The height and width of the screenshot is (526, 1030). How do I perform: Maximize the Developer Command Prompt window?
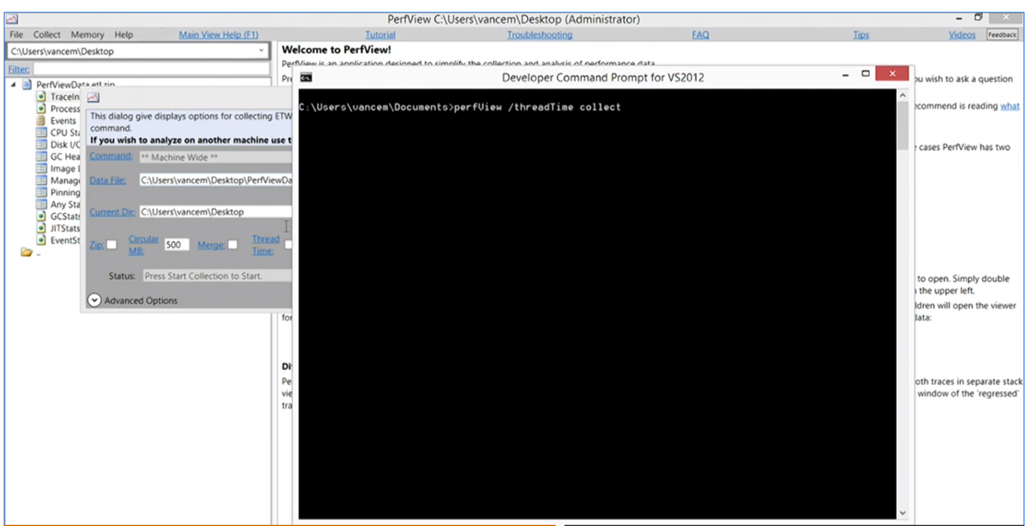[866, 74]
